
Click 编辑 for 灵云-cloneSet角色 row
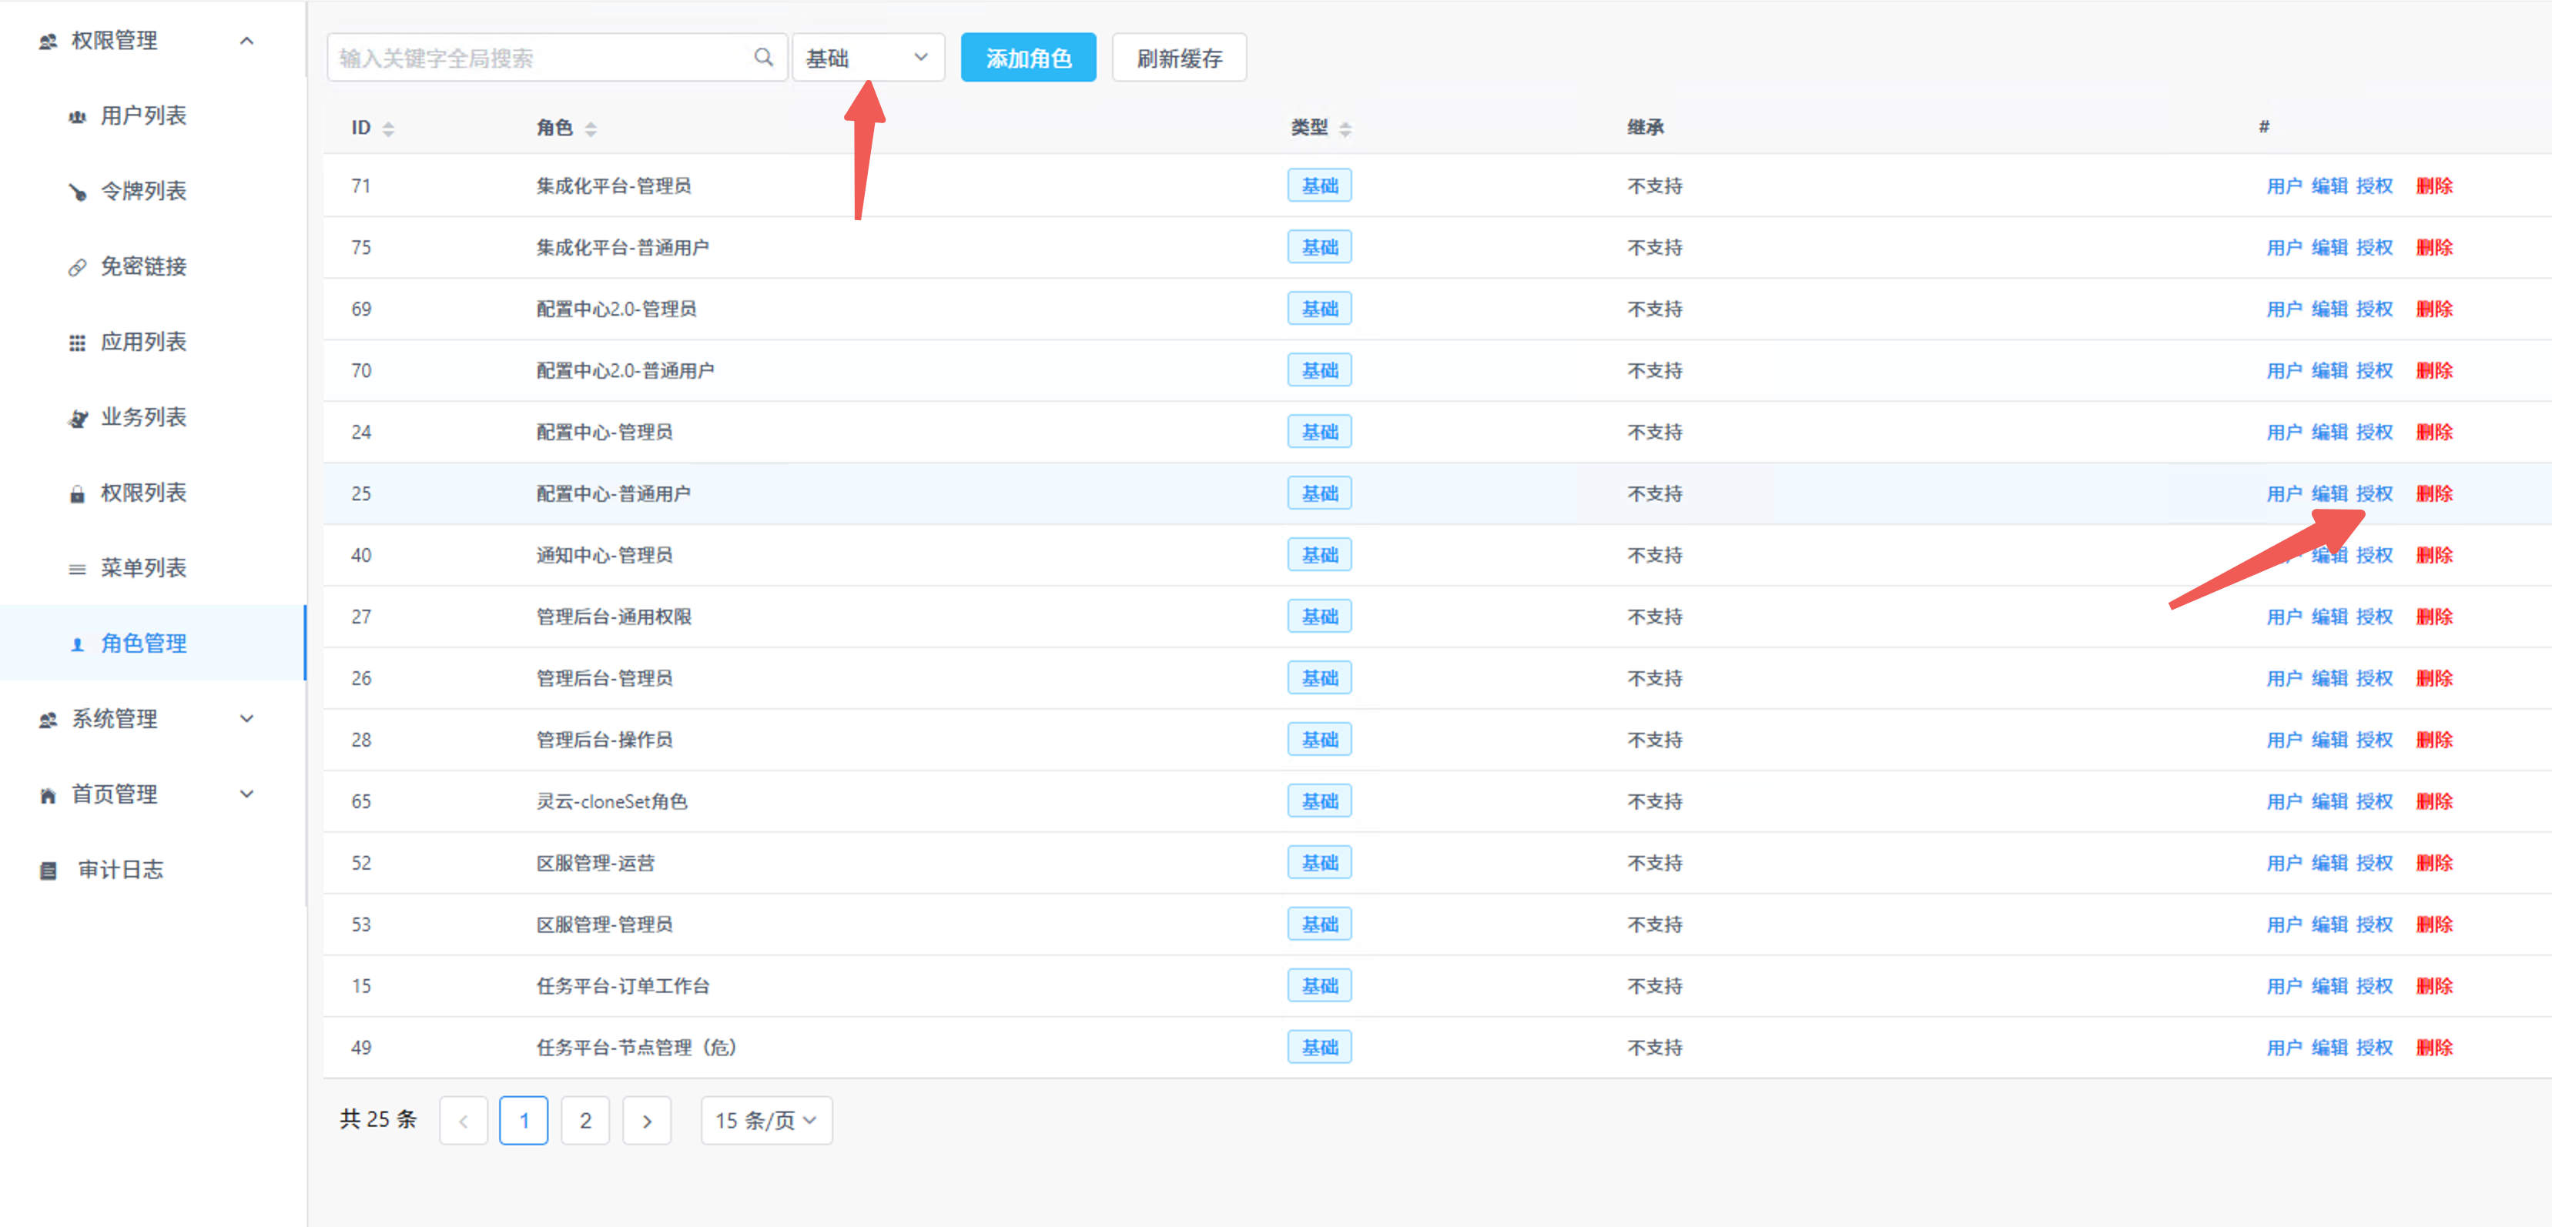pyautogui.click(x=2329, y=801)
